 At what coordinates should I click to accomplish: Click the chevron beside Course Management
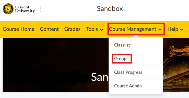160,30
